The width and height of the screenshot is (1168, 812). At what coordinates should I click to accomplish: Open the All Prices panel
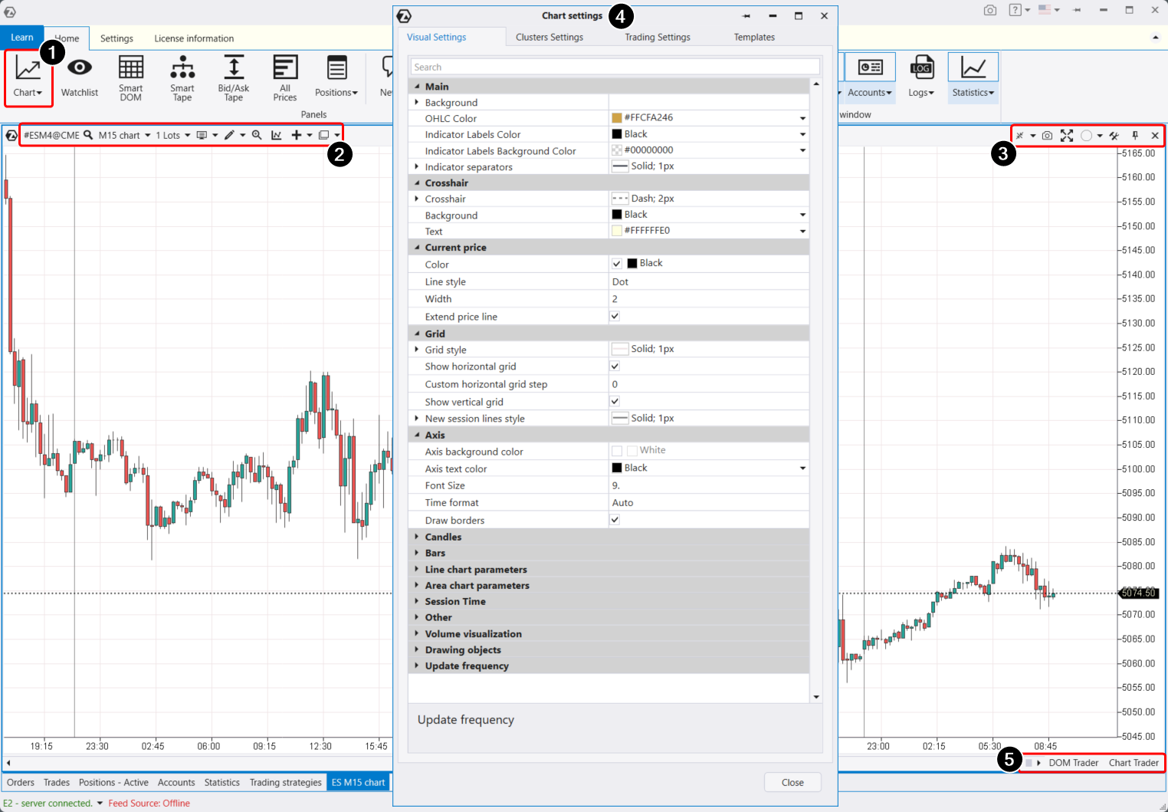(x=284, y=77)
